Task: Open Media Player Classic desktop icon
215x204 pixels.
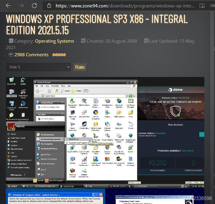Action: [23, 94]
